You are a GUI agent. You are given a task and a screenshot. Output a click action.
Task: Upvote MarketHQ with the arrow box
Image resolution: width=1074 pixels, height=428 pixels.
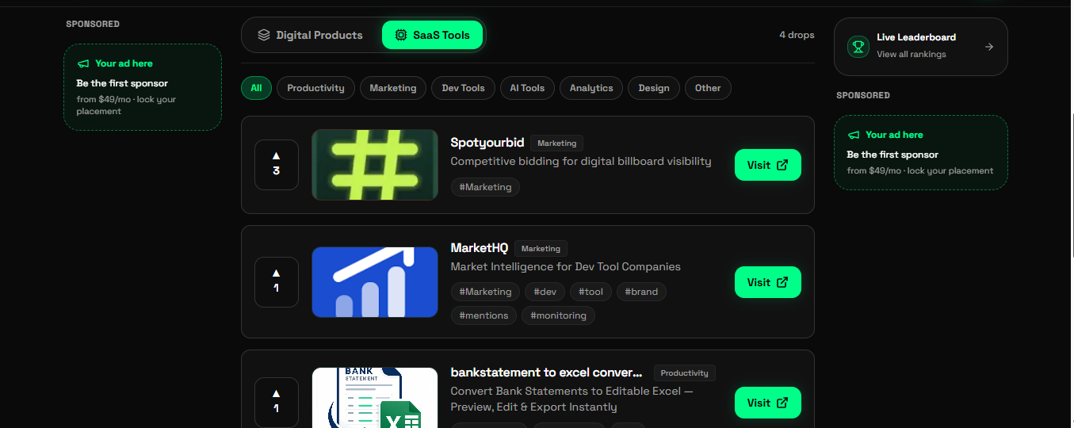pyautogui.click(x=277, y=282)
